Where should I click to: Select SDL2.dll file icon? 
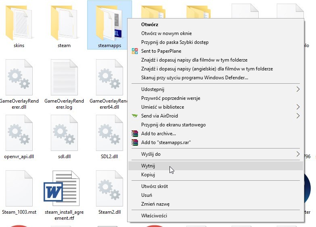click(109, 133)
